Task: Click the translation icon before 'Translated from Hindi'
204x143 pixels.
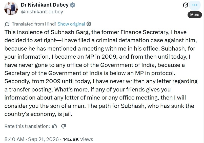Action: tap(7, 24)
